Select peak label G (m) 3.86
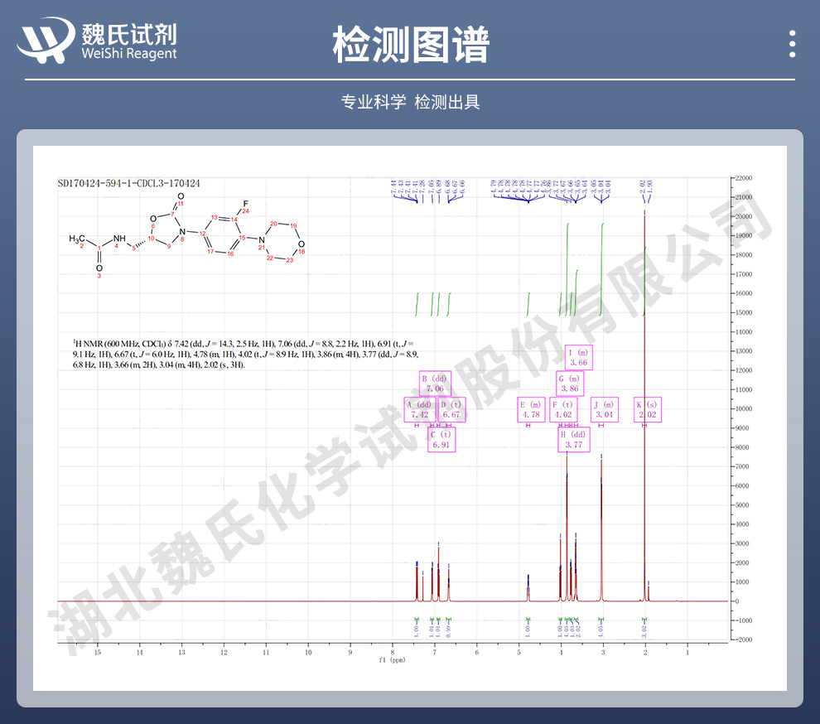The height and width of the screenshot is (724, 820). (x=571, y=384)
